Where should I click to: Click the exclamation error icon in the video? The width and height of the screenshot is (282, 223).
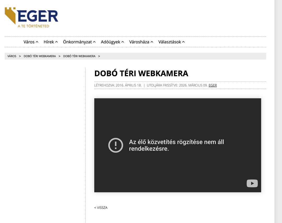(x=115, y=145)
